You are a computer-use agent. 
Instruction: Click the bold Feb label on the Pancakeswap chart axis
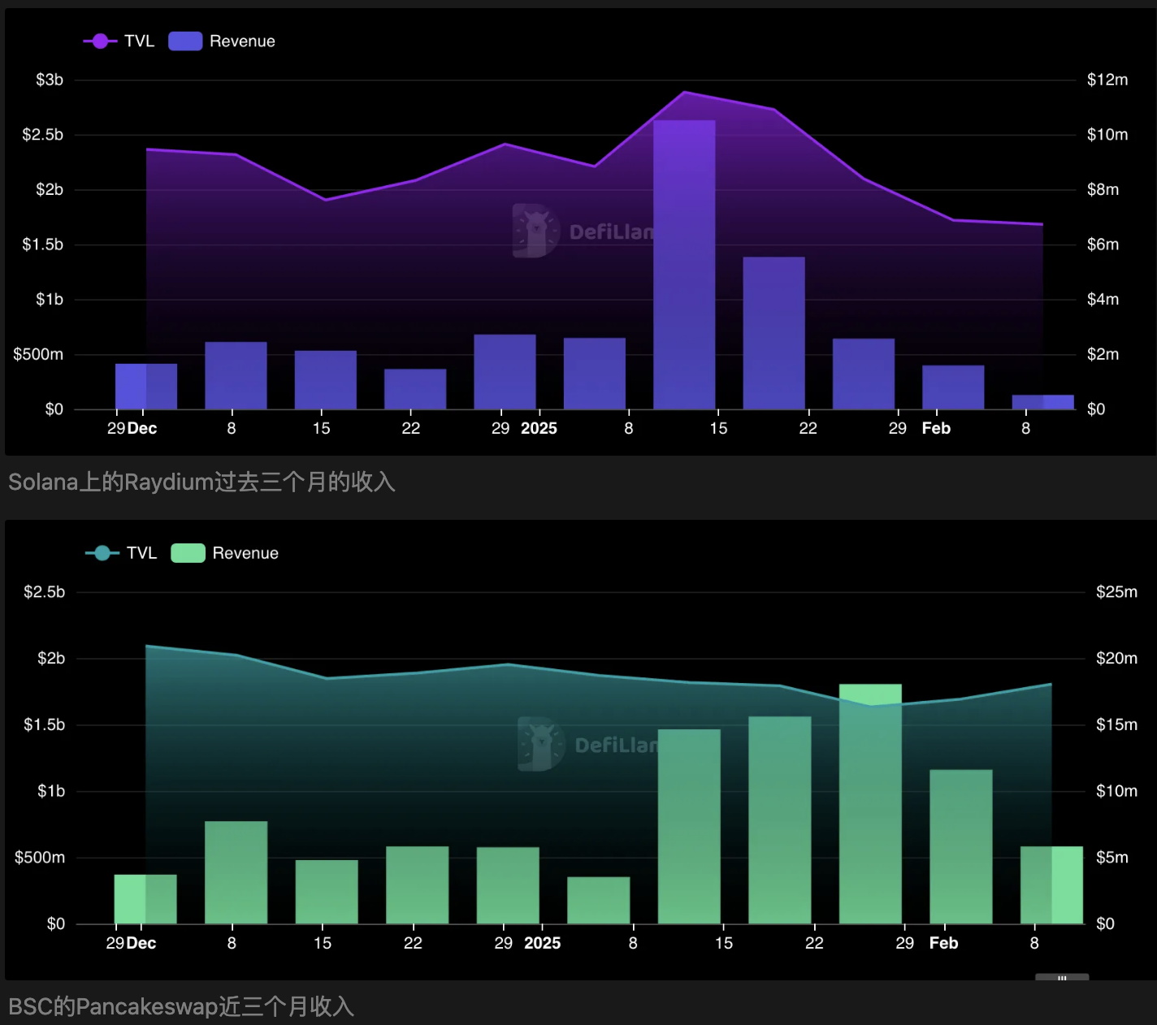(943, 943)
